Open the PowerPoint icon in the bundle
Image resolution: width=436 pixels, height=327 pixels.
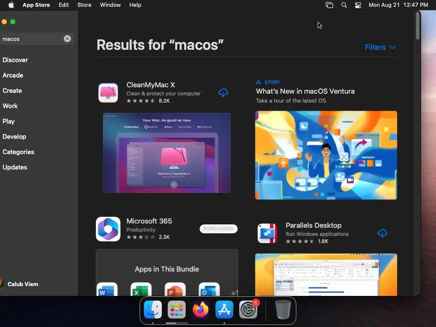pyautogui.click(x=175, y=289)
